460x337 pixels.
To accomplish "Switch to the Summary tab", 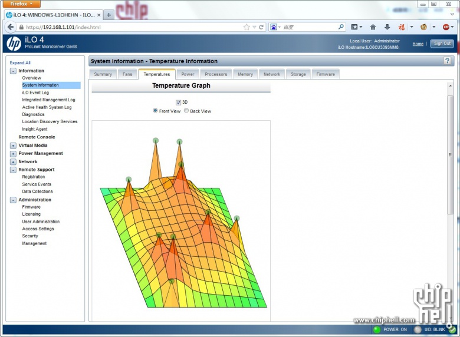I will pyautogui.click(x=103, y=74).
